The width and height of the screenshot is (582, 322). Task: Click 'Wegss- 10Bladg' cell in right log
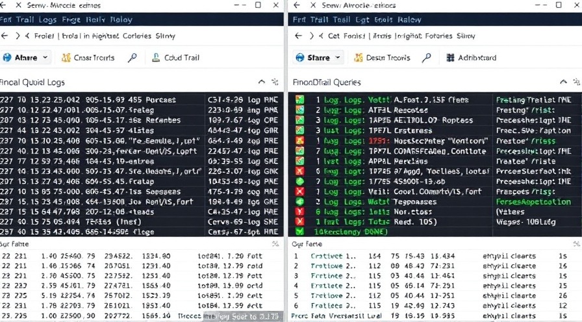525,222
